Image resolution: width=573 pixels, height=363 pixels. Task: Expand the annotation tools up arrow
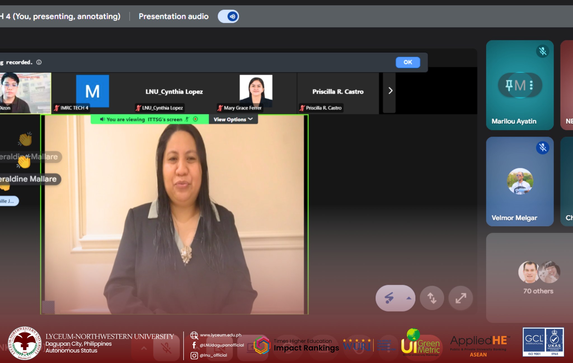click(x=409, y=298)
